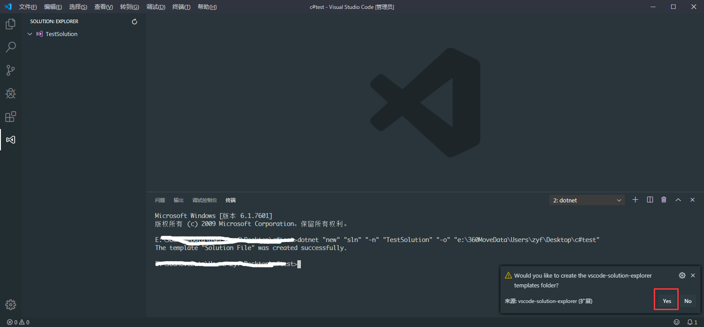Click the errors and warnings count in the status bar
Screen dimensions: 704x327
[x=18, y=322]
